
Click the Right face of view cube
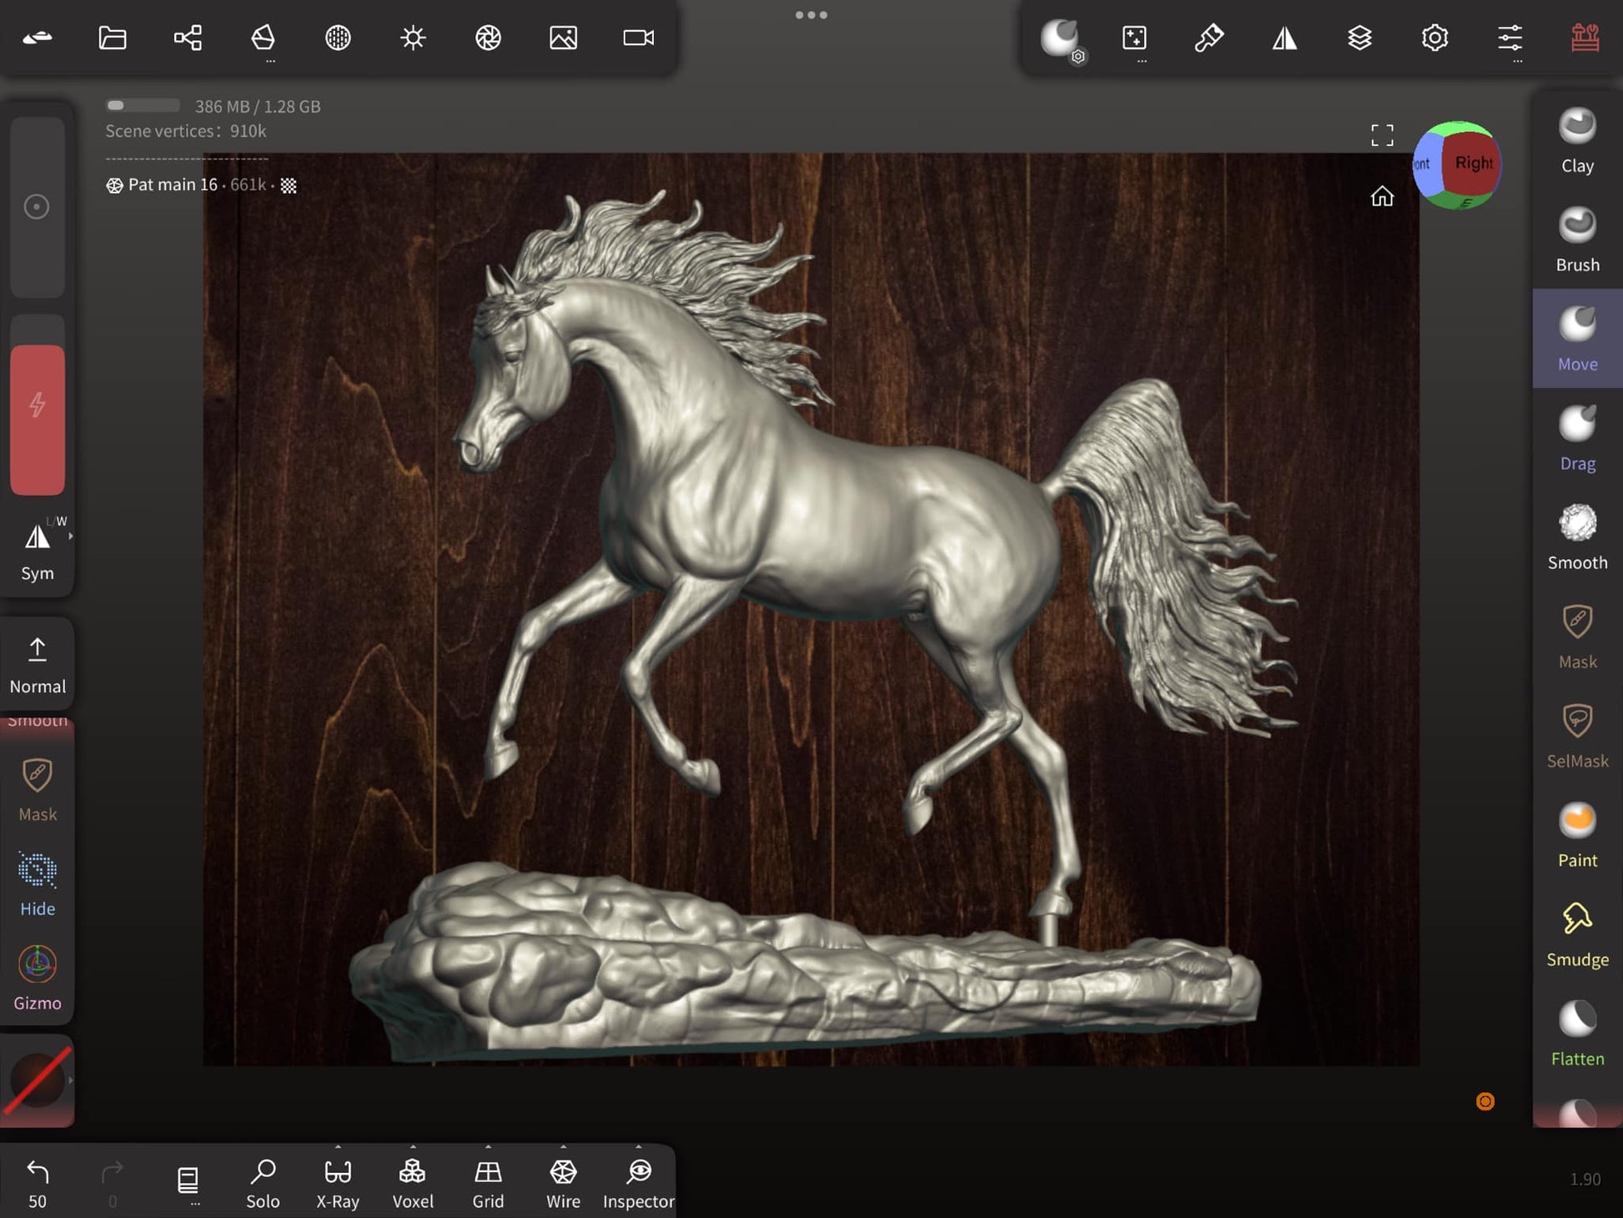click(1472, 164)
